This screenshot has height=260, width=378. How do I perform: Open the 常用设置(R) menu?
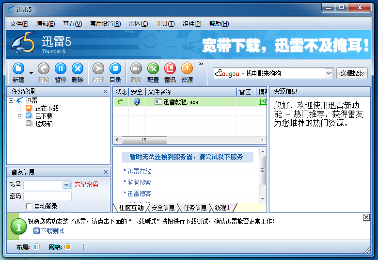(105, 24)
